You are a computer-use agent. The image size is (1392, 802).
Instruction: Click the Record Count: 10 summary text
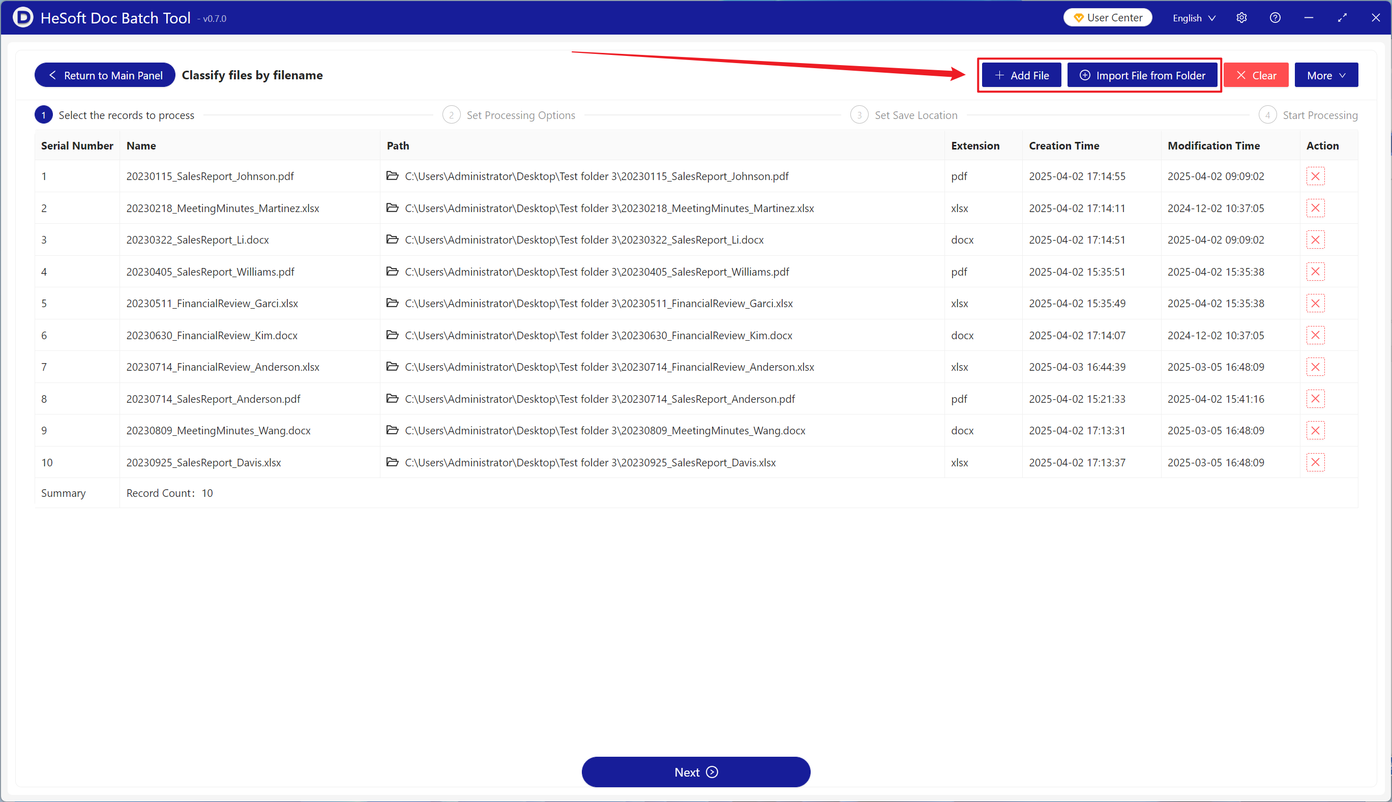[170, 493]
